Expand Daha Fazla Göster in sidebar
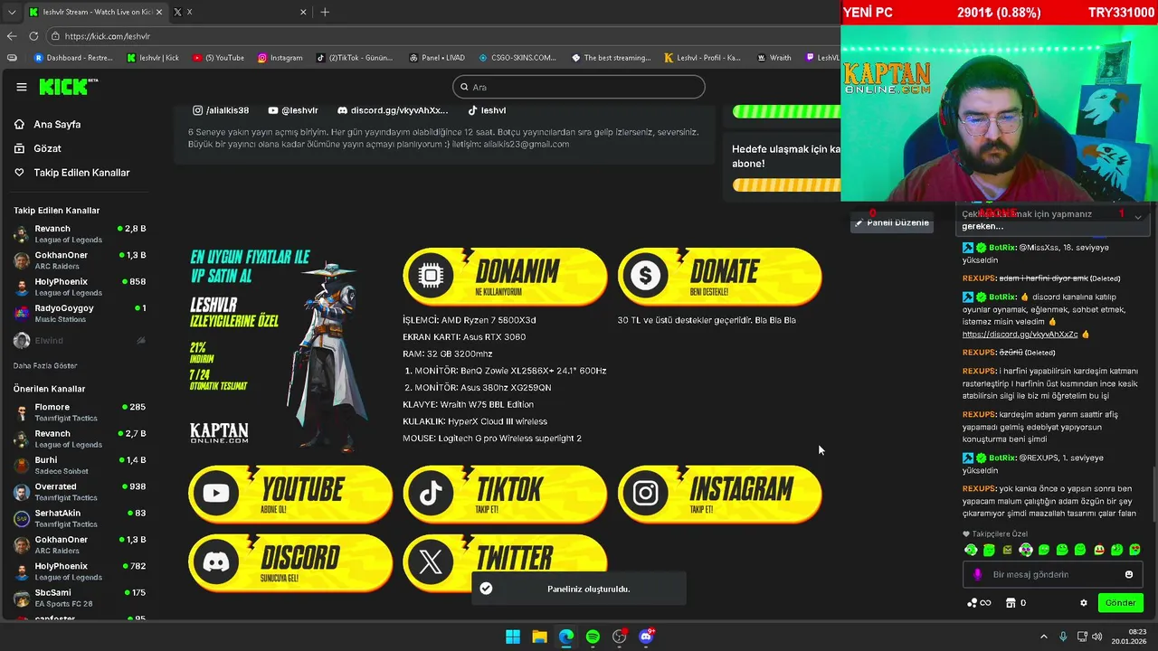 coord(45,365)
